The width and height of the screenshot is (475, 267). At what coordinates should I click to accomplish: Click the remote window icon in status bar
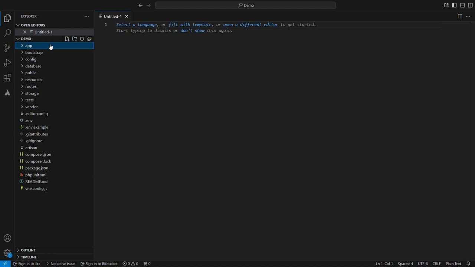[5, 264]
